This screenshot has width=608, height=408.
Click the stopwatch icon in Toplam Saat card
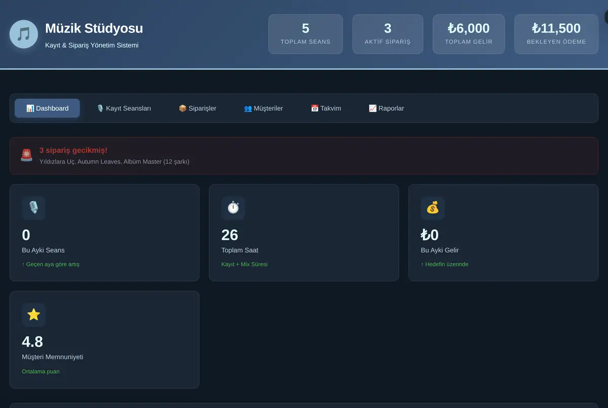tap(233, 208)
